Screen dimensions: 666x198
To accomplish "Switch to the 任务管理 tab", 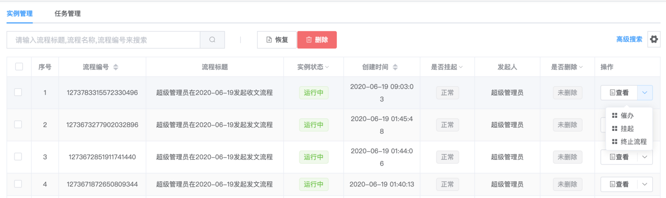I will [68, 14].
